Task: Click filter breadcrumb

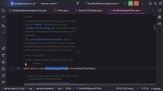Action: point(69,88)
